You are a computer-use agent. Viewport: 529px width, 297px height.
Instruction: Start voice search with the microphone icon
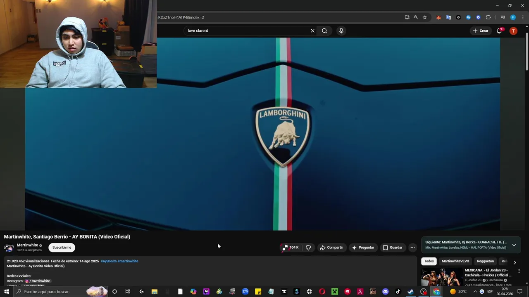tap(341, 31)
